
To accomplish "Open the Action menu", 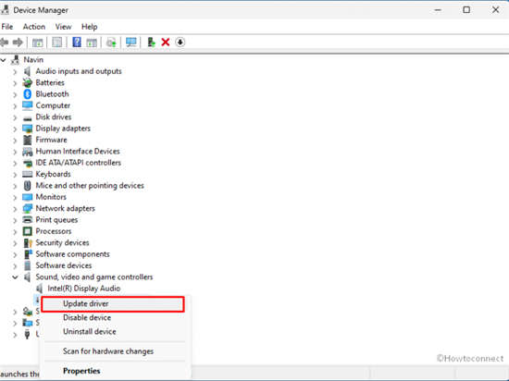I will point(33,27).
